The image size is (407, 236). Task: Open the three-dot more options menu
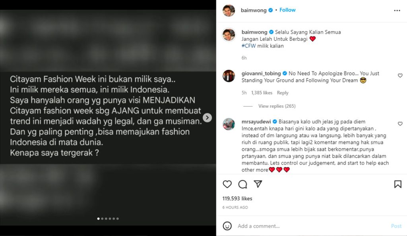[x=397, y=11]
